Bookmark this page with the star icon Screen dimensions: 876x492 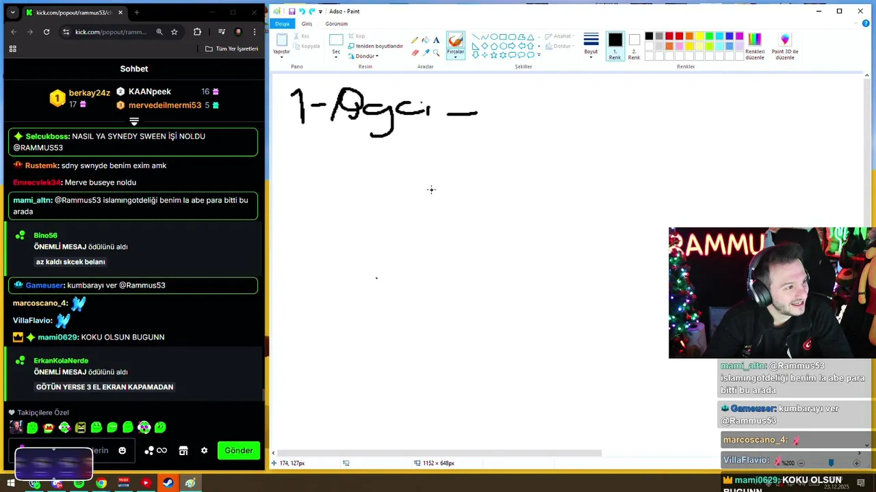coord(175,31)
